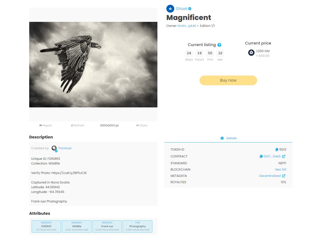Copy the contract address
The height and width of the screenshot is (249, 324).
[261, 156]
